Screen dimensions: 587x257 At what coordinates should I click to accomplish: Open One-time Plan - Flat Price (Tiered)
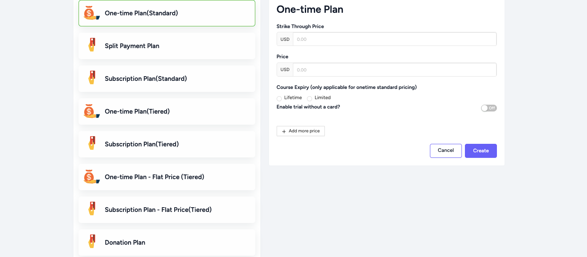(167, 177)
